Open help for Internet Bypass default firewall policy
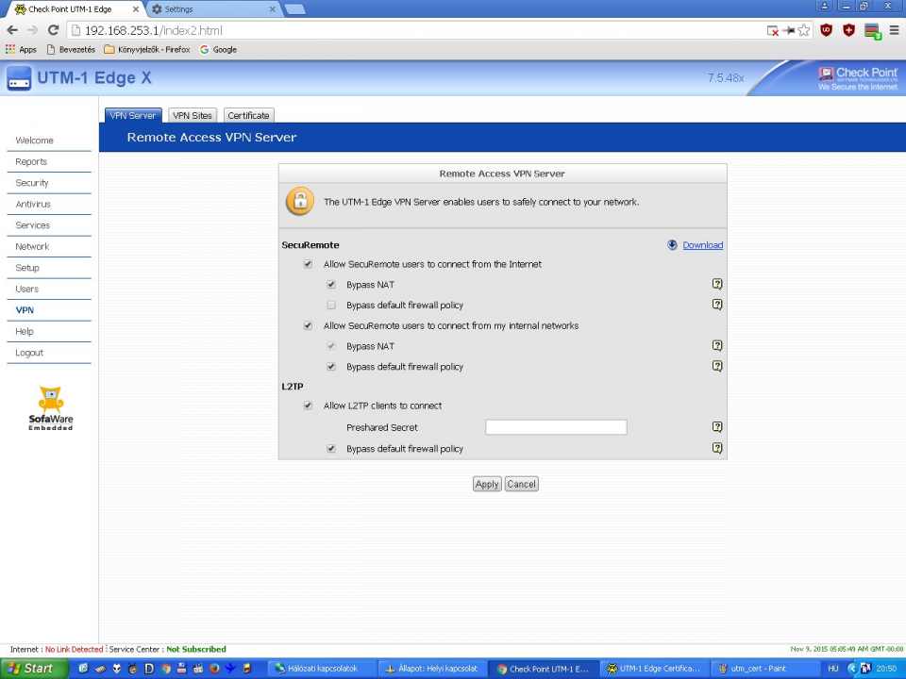The height and width of the screenshot is (679, 906). click(x=717, y=305)
